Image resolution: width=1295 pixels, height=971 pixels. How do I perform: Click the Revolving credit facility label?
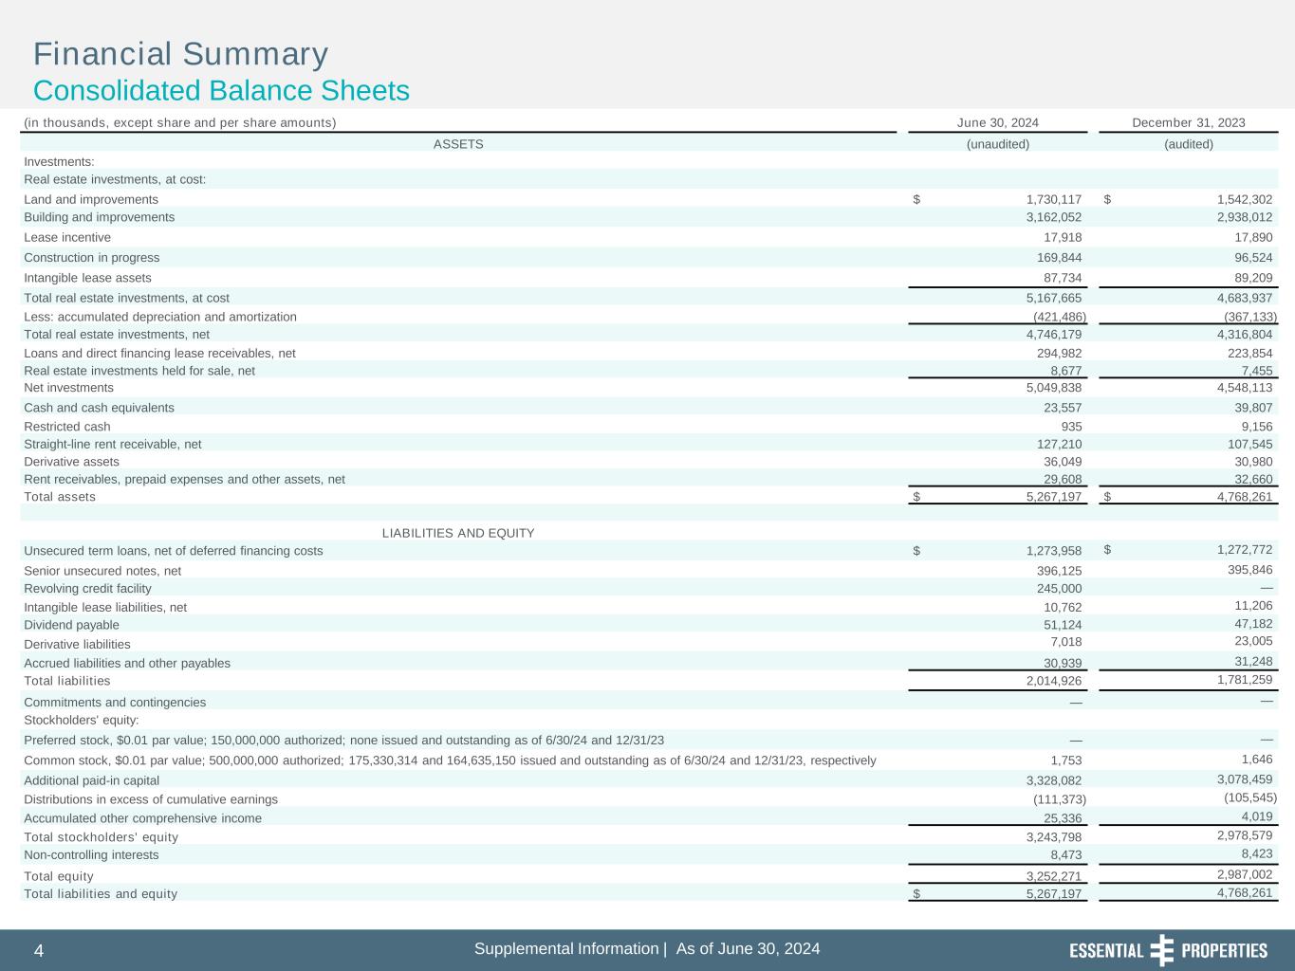tap(87, 589)
